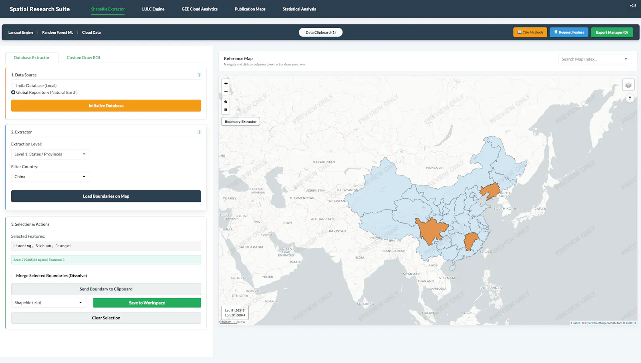Open the map layers control
Image resolution: width=641 pixels, height=363 pixels.
pyautogui.click(x=628, y=85)
